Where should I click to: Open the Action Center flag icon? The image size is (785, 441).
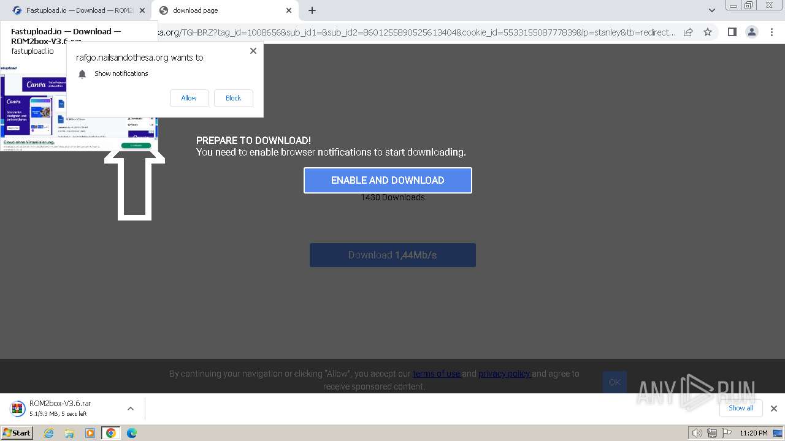727,433
